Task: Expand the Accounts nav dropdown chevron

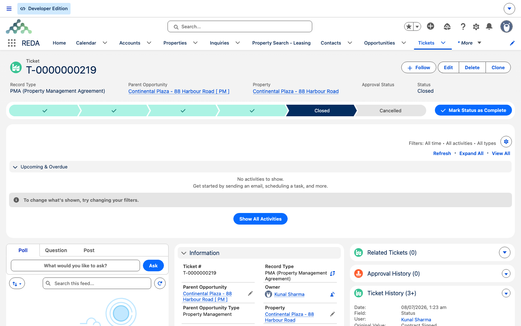Action: point(149,43)
